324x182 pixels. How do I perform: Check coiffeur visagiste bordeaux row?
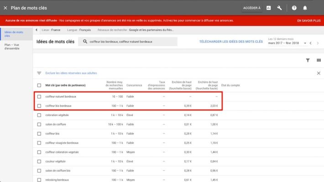click(x=39, y=143)
